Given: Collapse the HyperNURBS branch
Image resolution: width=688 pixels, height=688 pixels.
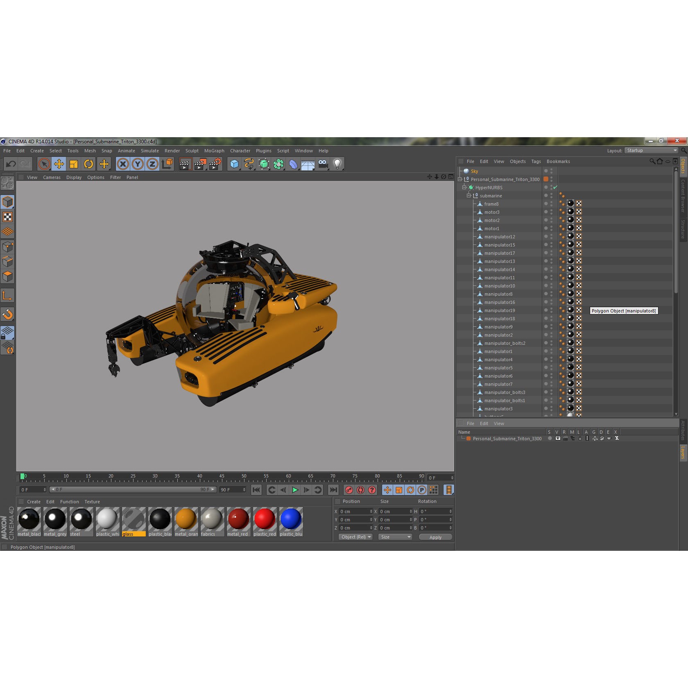Looking at the screenshot, I should click(464, 187).
